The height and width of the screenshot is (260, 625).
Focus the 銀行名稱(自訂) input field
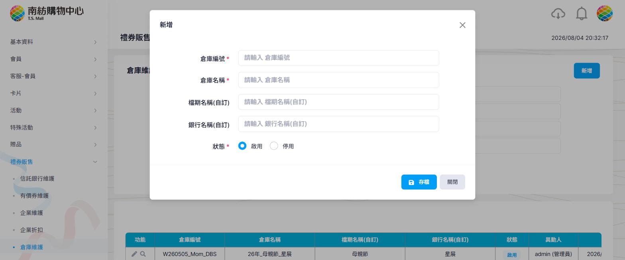point(339,124)
